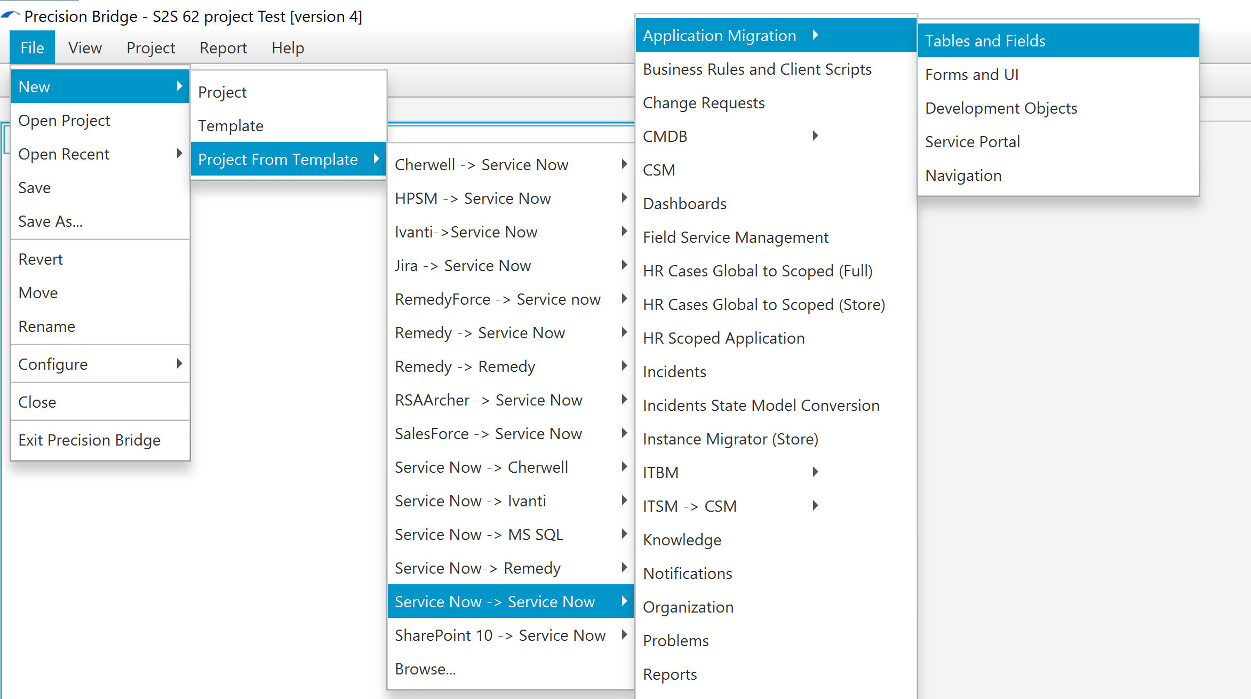Click the Precision Bridge app icon in title bar

pos(11,16)
